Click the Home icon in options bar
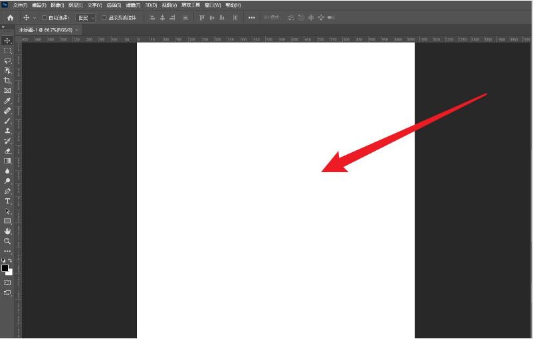Viewport: 533px width, 339px height. [10, 18]
